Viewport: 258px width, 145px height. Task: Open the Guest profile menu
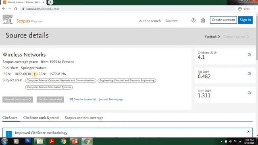[244, 9]
